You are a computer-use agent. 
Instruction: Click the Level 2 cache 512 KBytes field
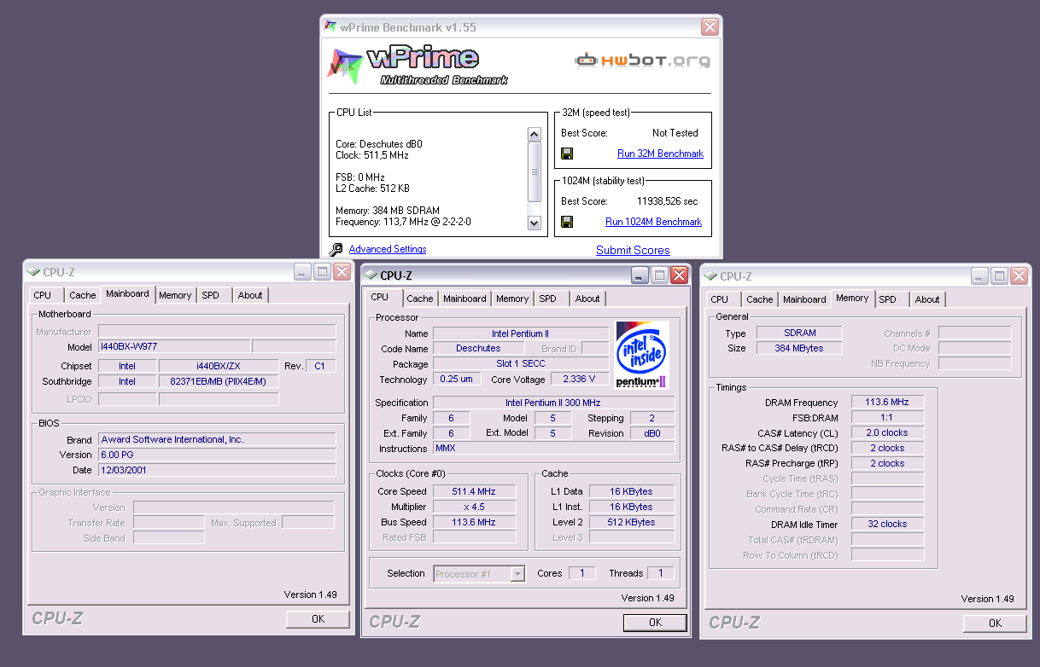tap(632, 522)
